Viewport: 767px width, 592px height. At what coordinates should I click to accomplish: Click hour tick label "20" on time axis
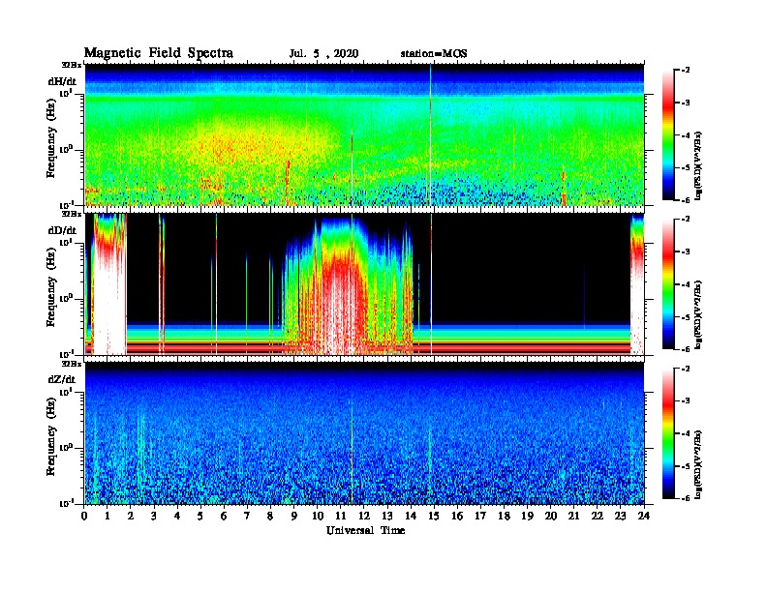(550, 517)
